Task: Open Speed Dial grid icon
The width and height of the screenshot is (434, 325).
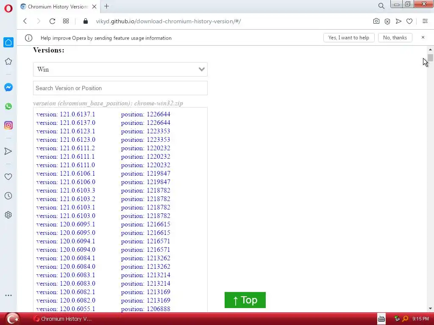Action: tap(66, 21)
